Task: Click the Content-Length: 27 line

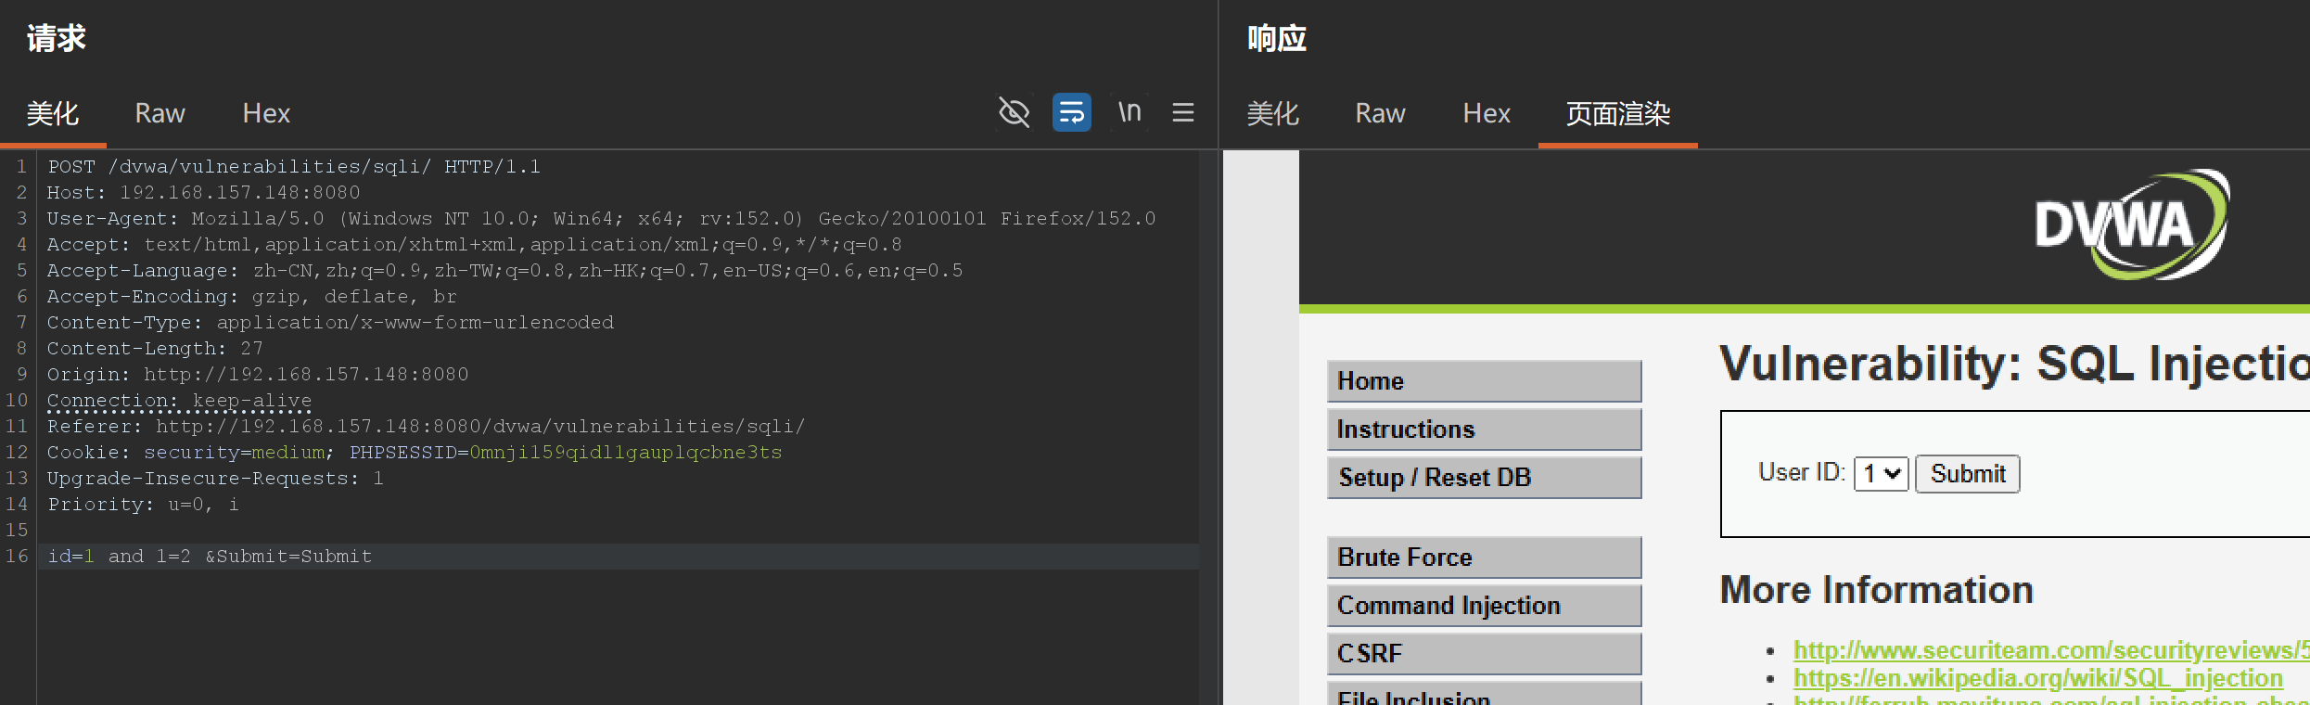Action: click(x=155, y=349)
